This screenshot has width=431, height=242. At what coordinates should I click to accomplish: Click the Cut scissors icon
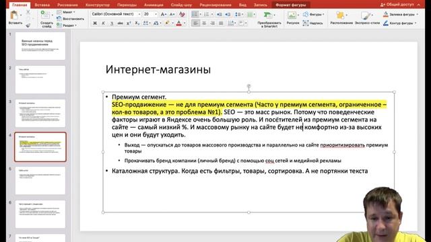(x=28, y=12)
